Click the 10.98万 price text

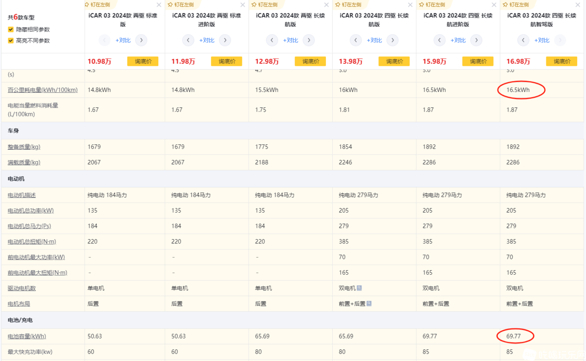(x=99, y=61)
